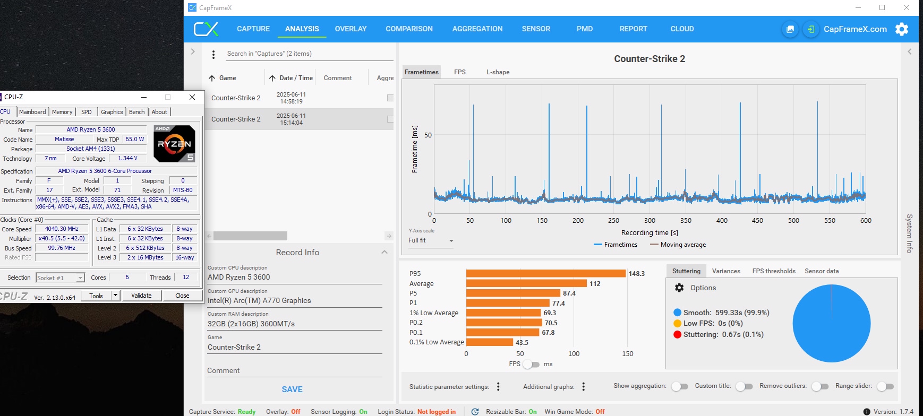923x416 pixels.
Task: Collapse the Record Info section
Action: [x=384, y=253]
